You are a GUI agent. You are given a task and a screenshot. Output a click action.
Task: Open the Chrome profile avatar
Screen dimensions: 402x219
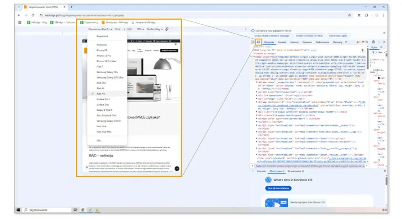[376, 16]
